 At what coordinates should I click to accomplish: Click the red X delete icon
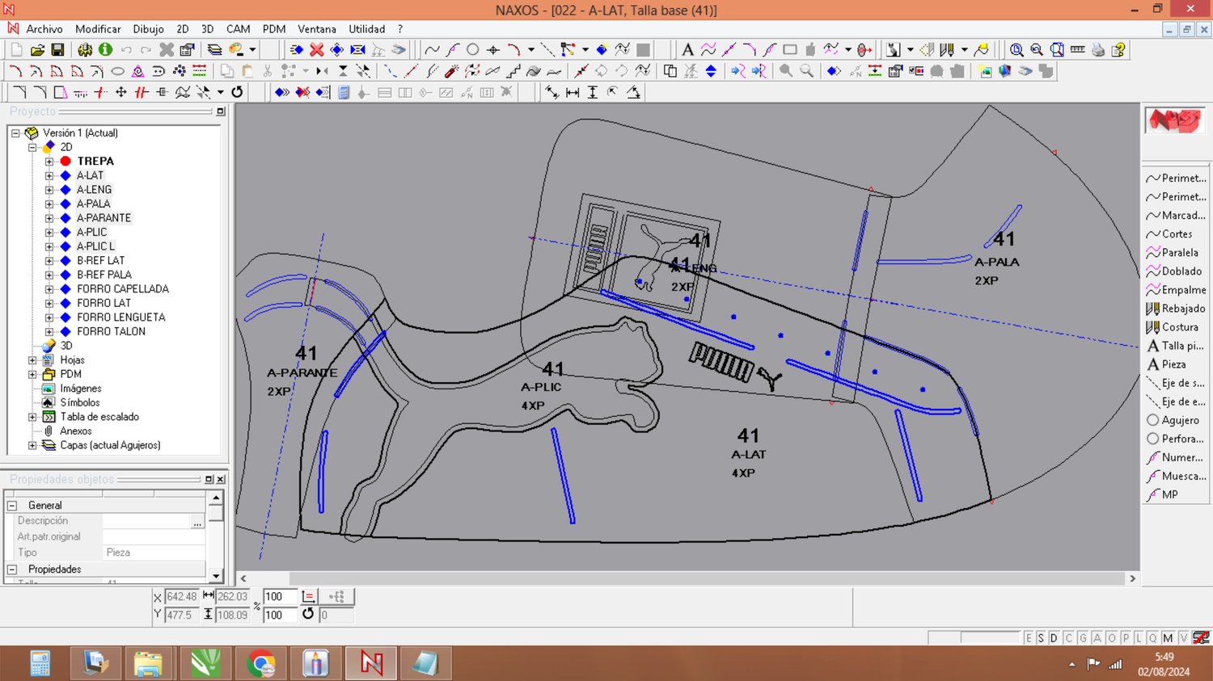coord(317,50)
